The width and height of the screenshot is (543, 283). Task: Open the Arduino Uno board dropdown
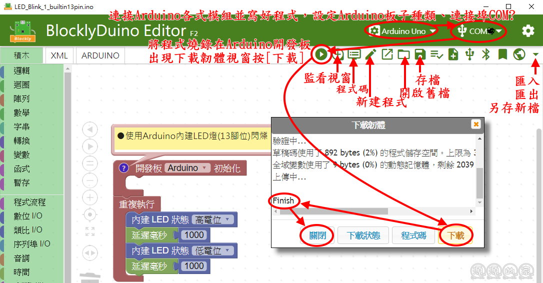(402, 31)
